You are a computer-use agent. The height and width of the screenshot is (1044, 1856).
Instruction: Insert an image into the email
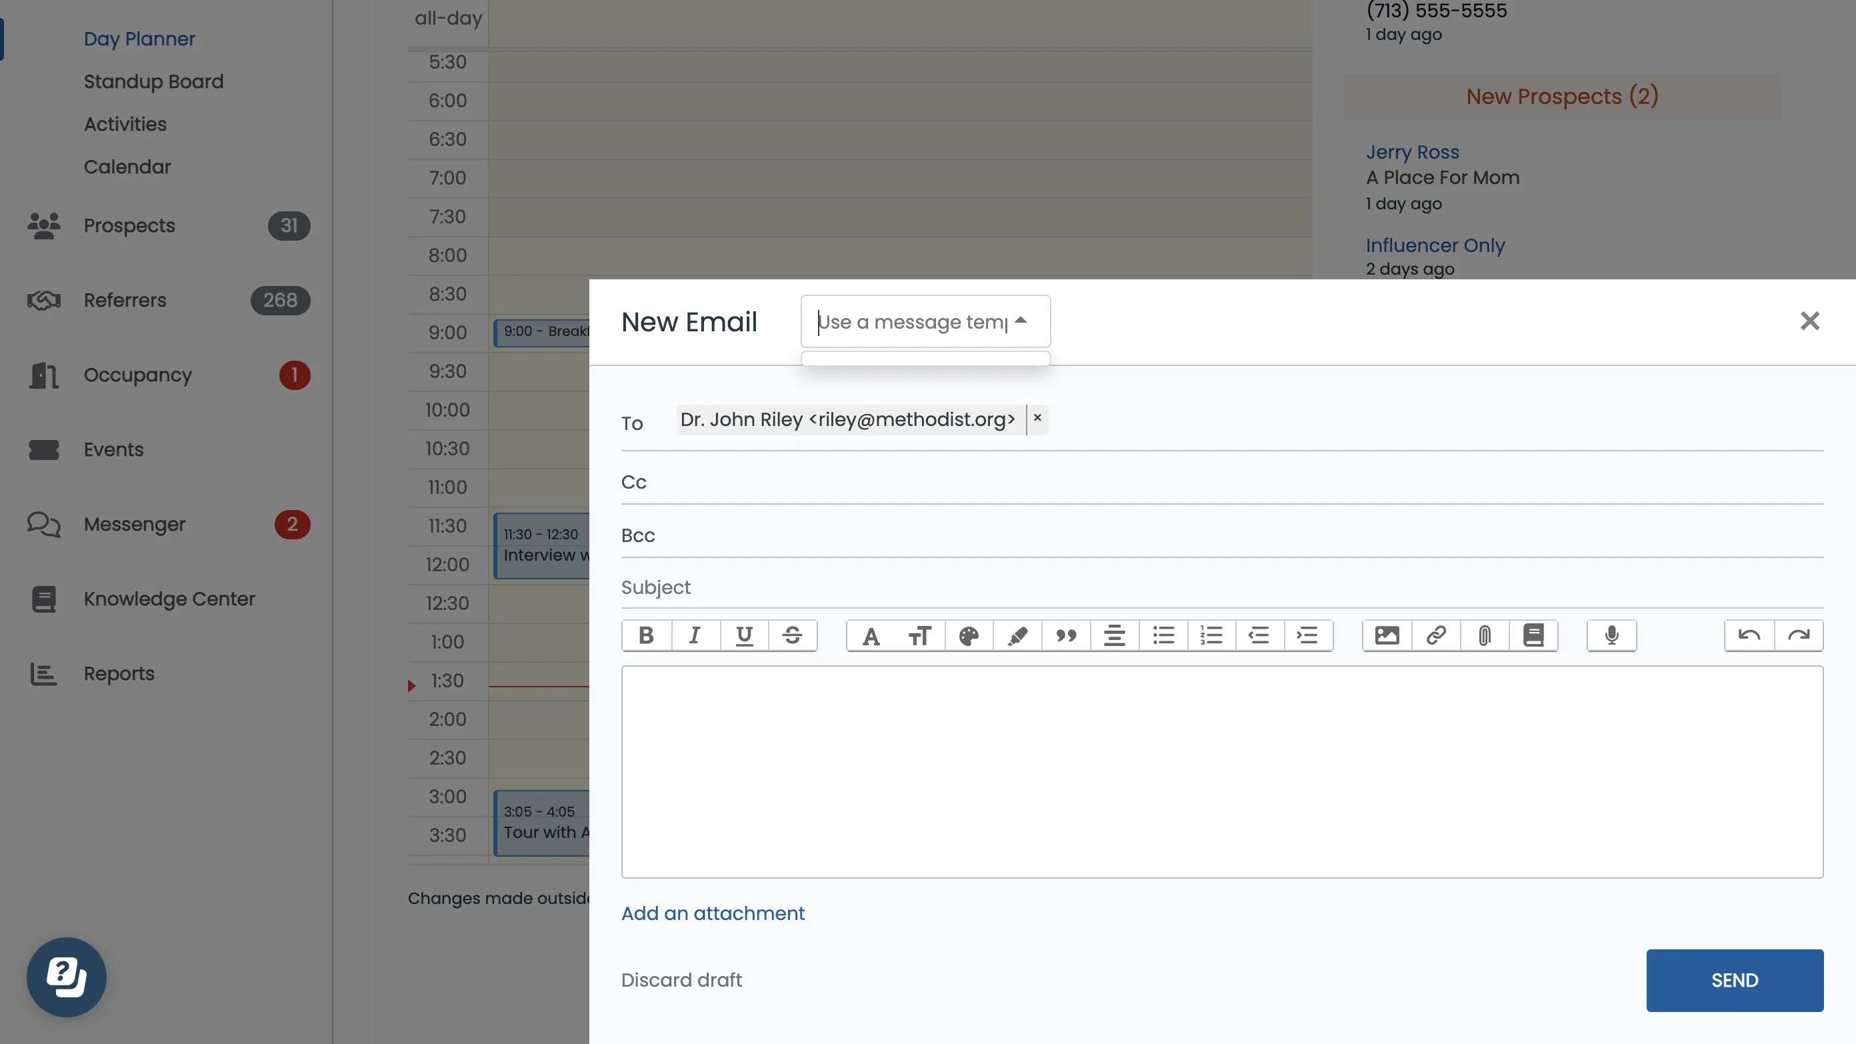(x=1387, y=635)
